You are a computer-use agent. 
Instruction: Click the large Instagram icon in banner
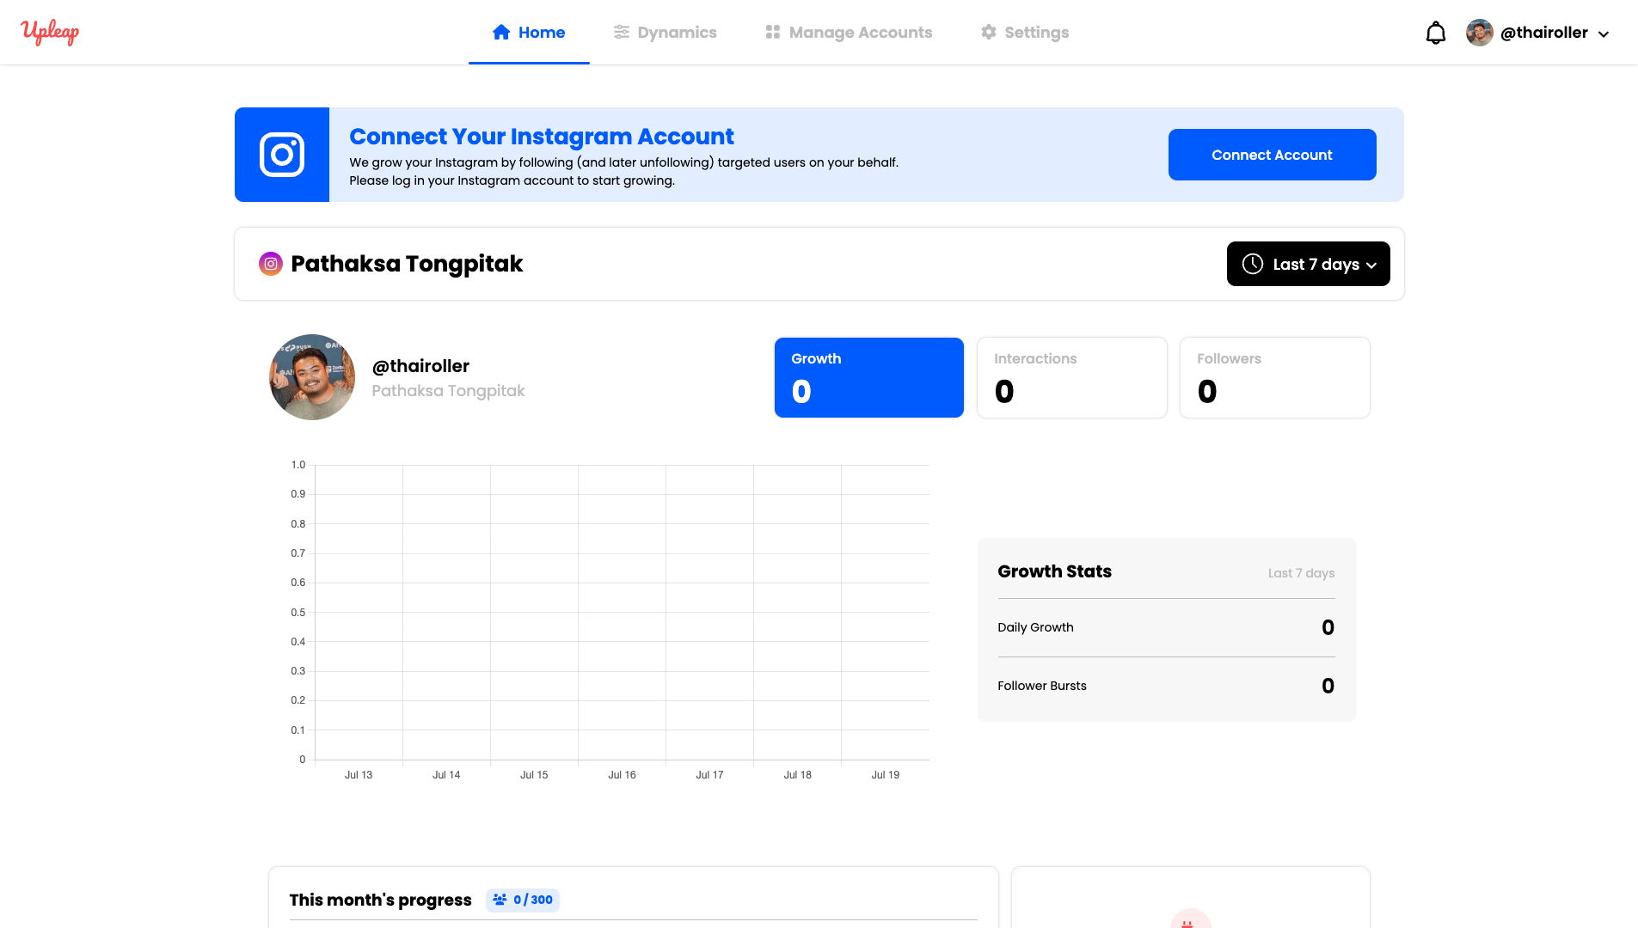click(x=282, y=155)
